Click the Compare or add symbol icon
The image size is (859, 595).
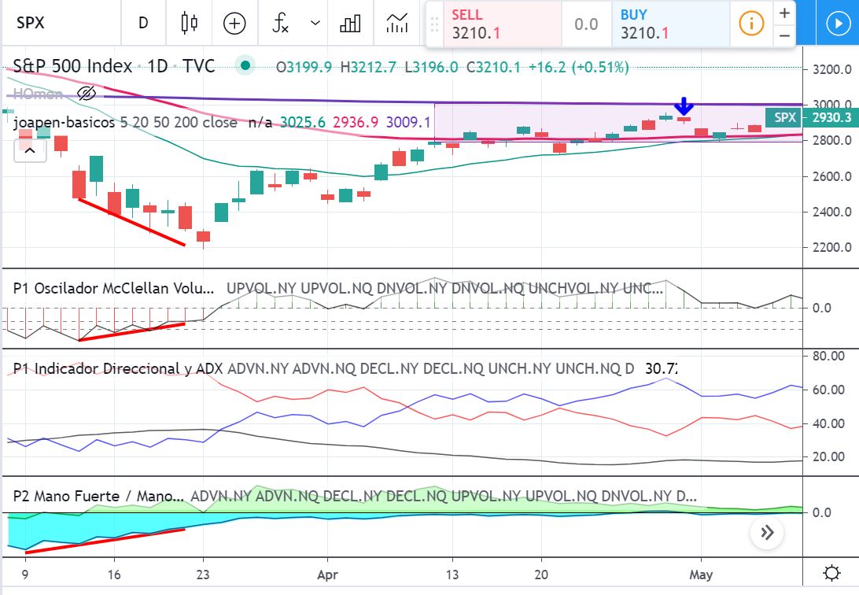point(234,24)
